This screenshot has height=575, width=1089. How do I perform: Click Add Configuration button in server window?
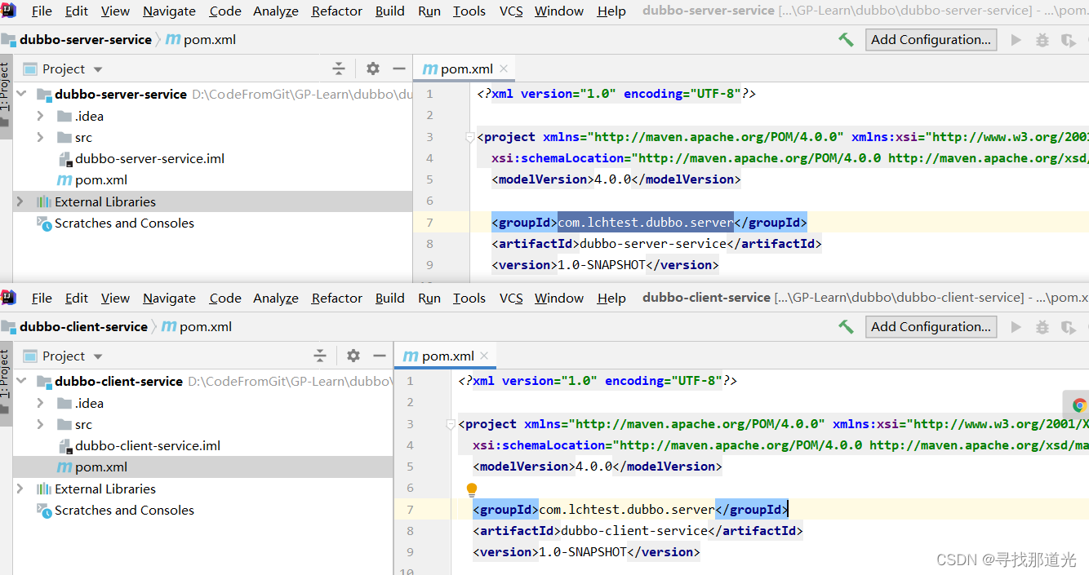click(931, 39)
